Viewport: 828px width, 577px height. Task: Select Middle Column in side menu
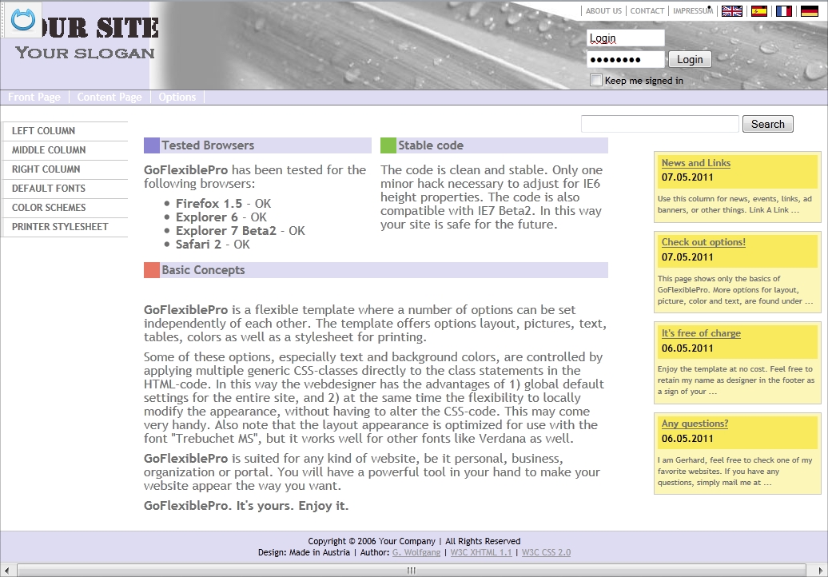coord(65,150)
